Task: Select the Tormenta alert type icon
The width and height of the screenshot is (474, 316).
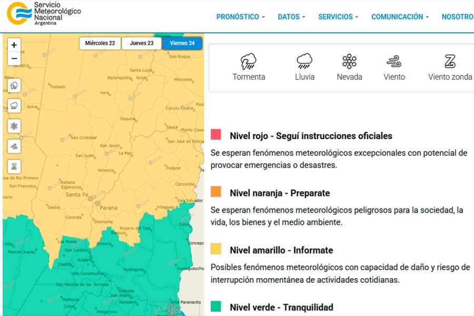Action: click(249, 62)
